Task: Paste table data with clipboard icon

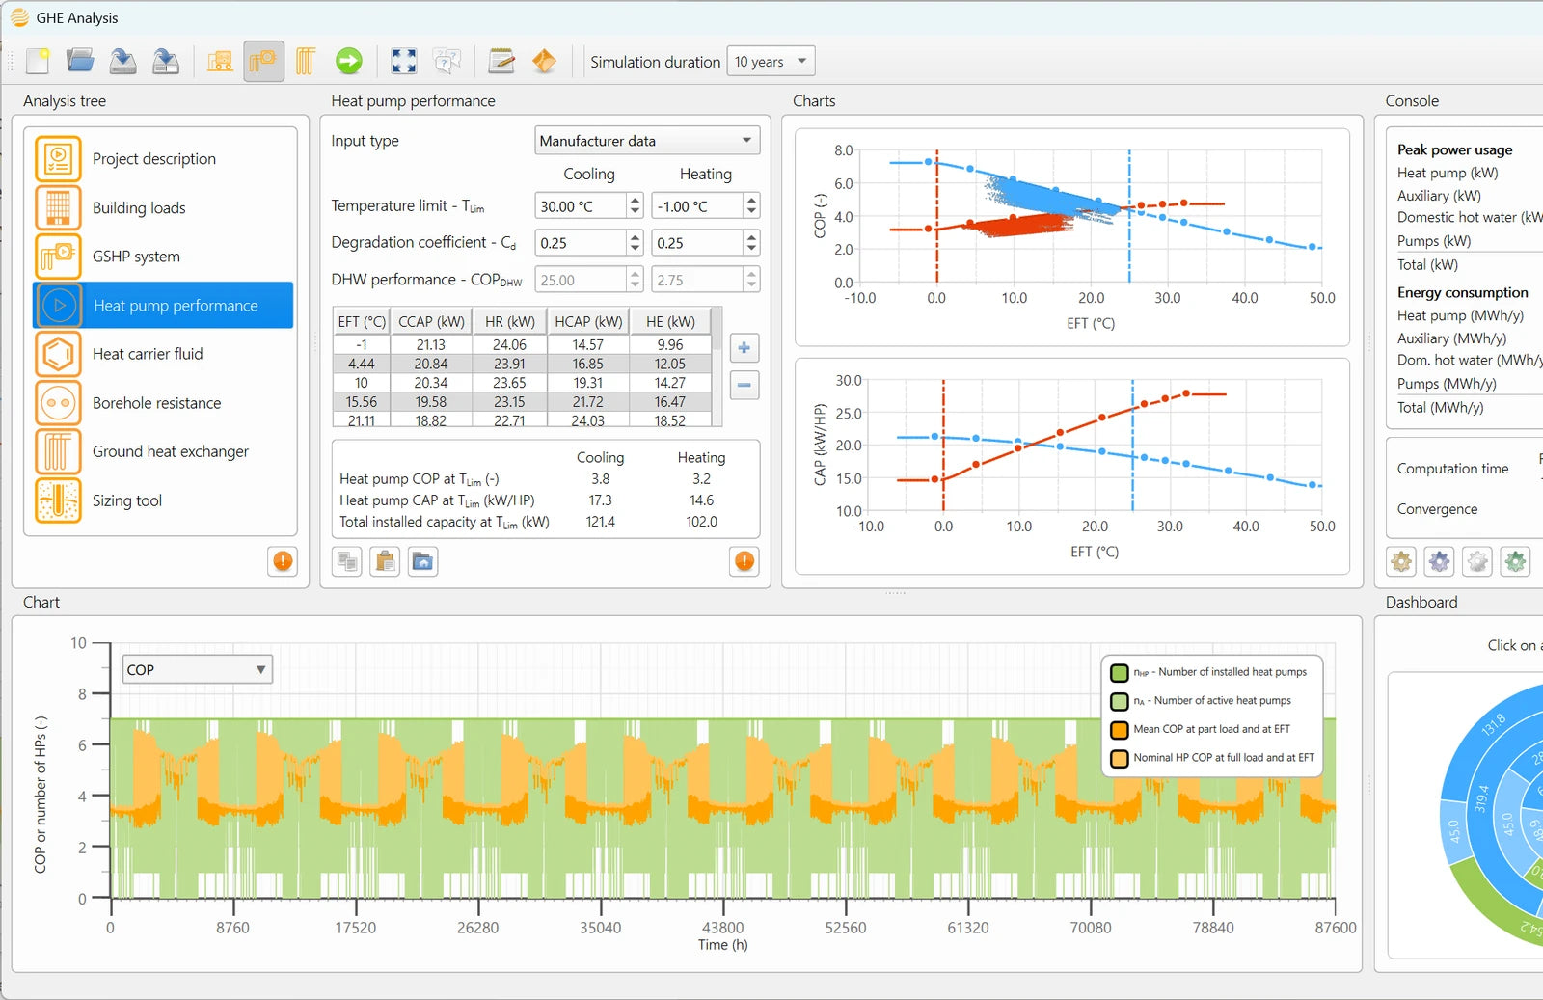Action: tap(385, 561)
